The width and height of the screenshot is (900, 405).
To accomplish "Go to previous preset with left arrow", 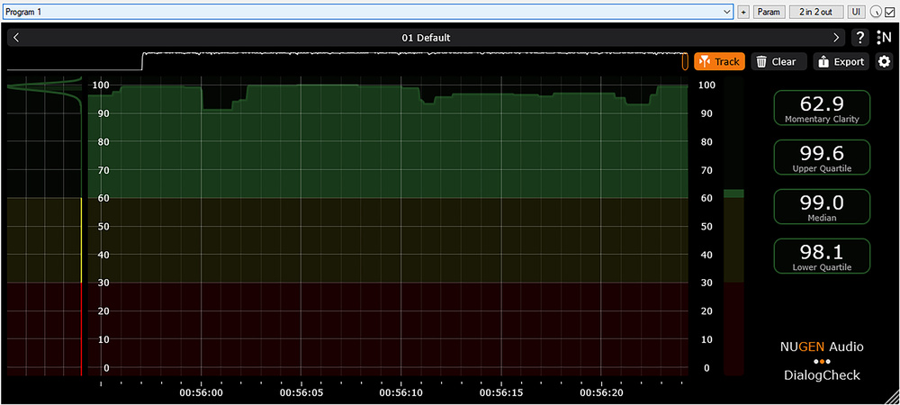I will point(16,38).
